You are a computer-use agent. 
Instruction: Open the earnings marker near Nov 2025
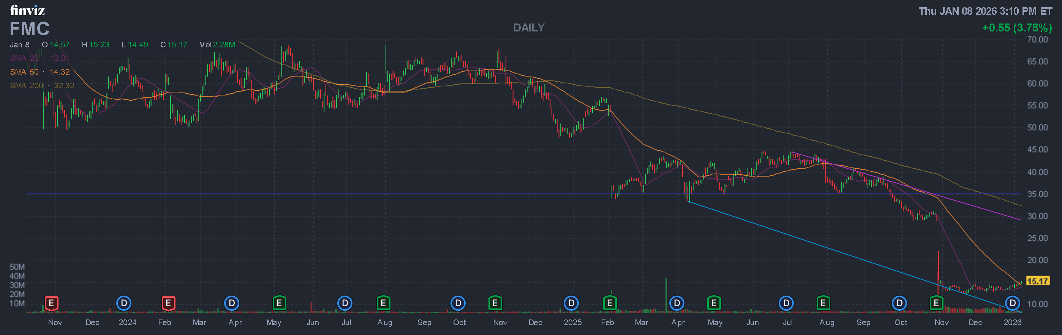coord(936,303)
